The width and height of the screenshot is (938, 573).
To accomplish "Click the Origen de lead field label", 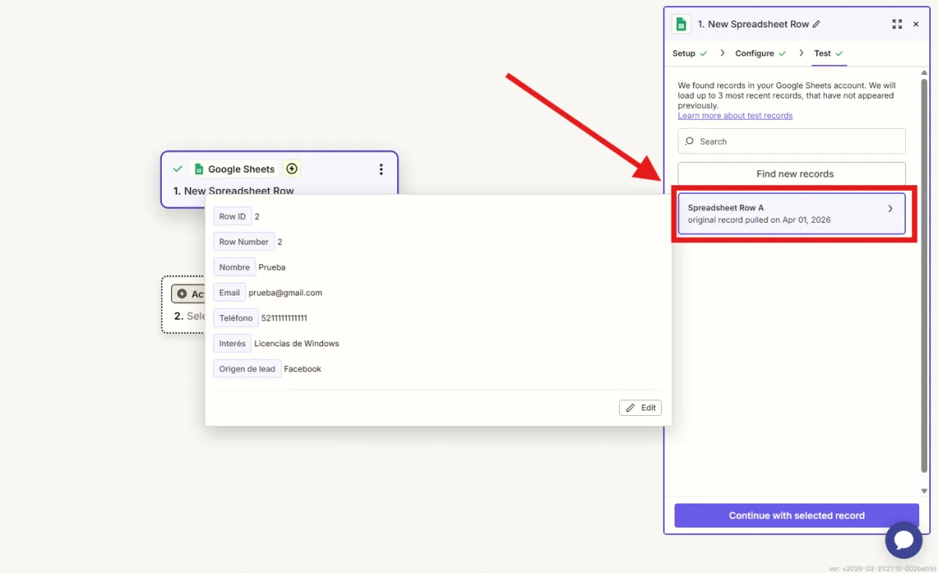I will 247,369.
